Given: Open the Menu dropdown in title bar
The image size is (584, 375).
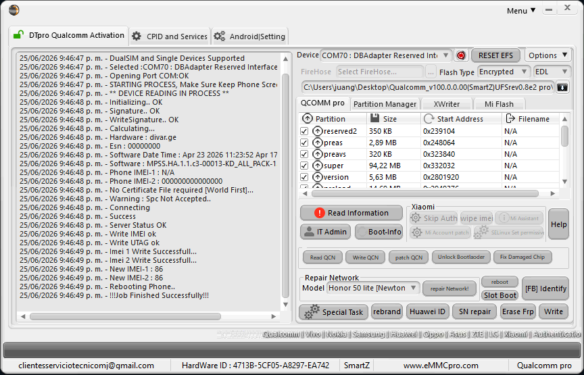Looking at the screenshot, I should coord(521,10).
